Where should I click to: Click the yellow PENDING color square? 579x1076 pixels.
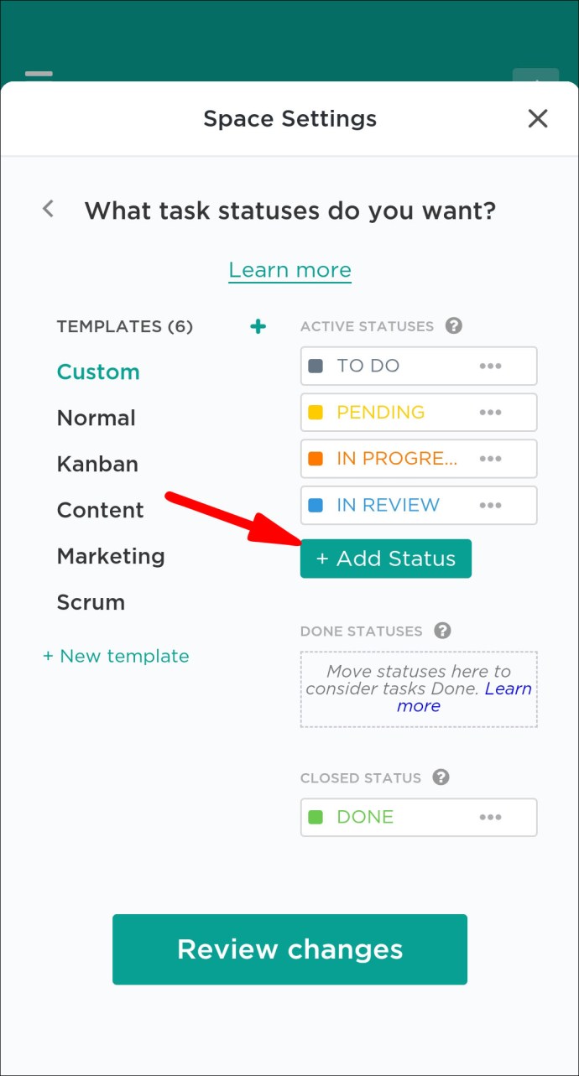coord(316,413)
